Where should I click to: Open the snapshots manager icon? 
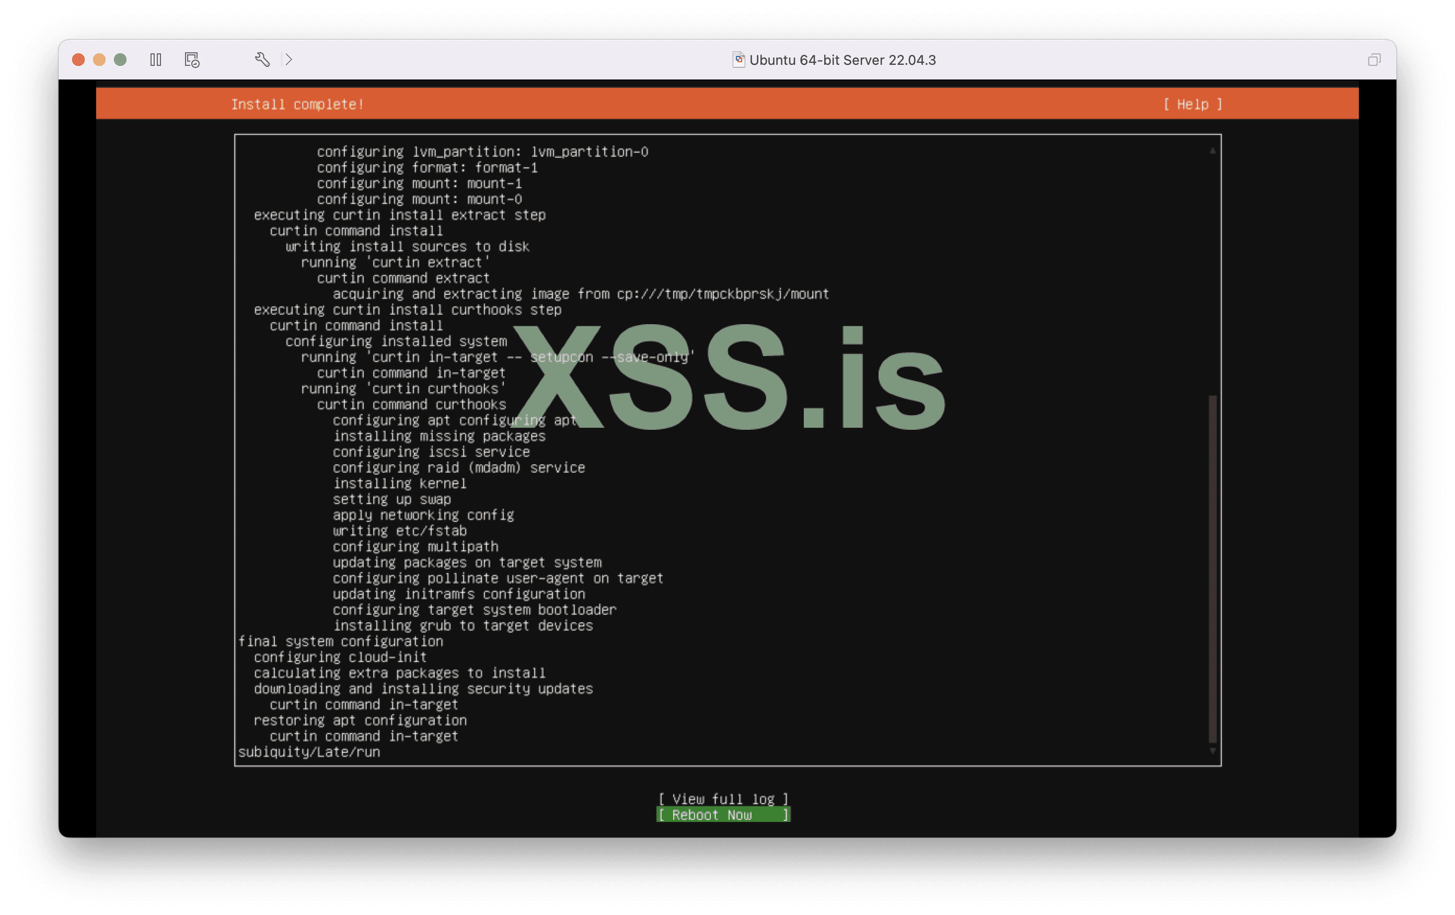(191, 60)
